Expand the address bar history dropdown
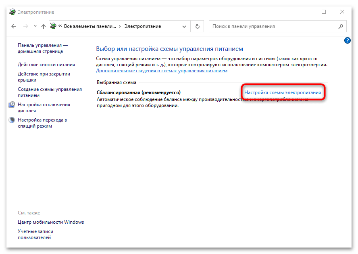The height and width of the screenshot is (254, 358). click(x=184, y=26)
